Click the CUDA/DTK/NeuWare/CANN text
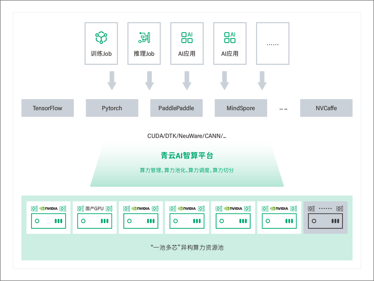Screen dimensions: 374x281 click(x=187, y=136)
